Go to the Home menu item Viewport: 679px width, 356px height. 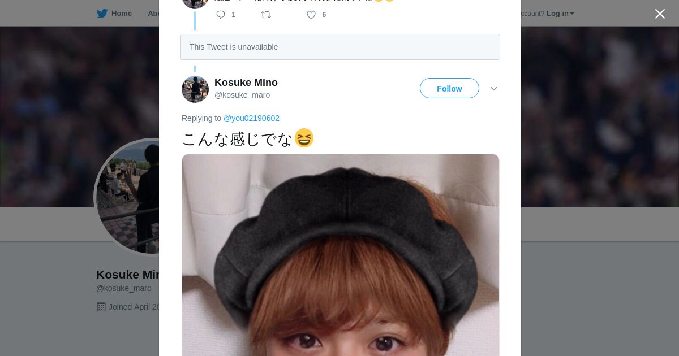[x=121, y=14]
